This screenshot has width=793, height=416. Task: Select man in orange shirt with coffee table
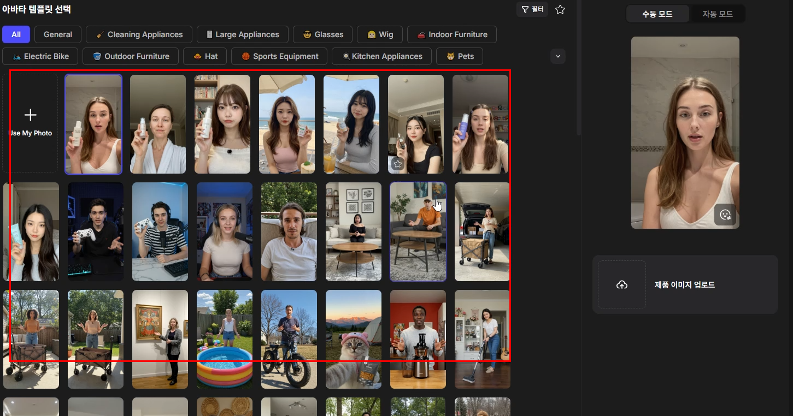pyautogui.click(x=418, y=231)
